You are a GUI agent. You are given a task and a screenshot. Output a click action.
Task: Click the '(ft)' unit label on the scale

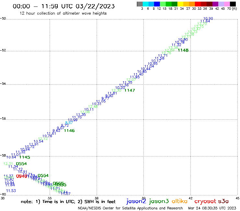coord(234,8)
